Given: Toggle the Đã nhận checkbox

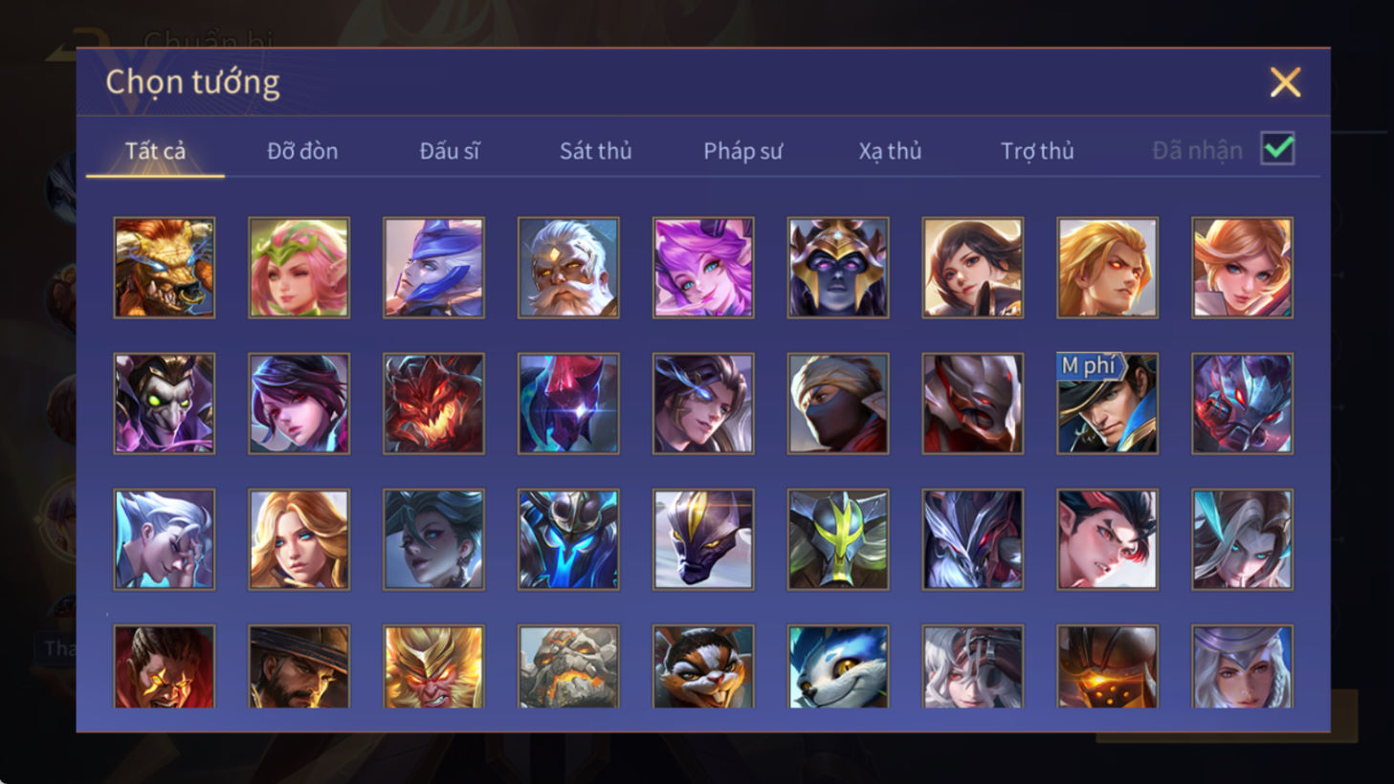Looking at the screenshot, I should click(1277, 149).
